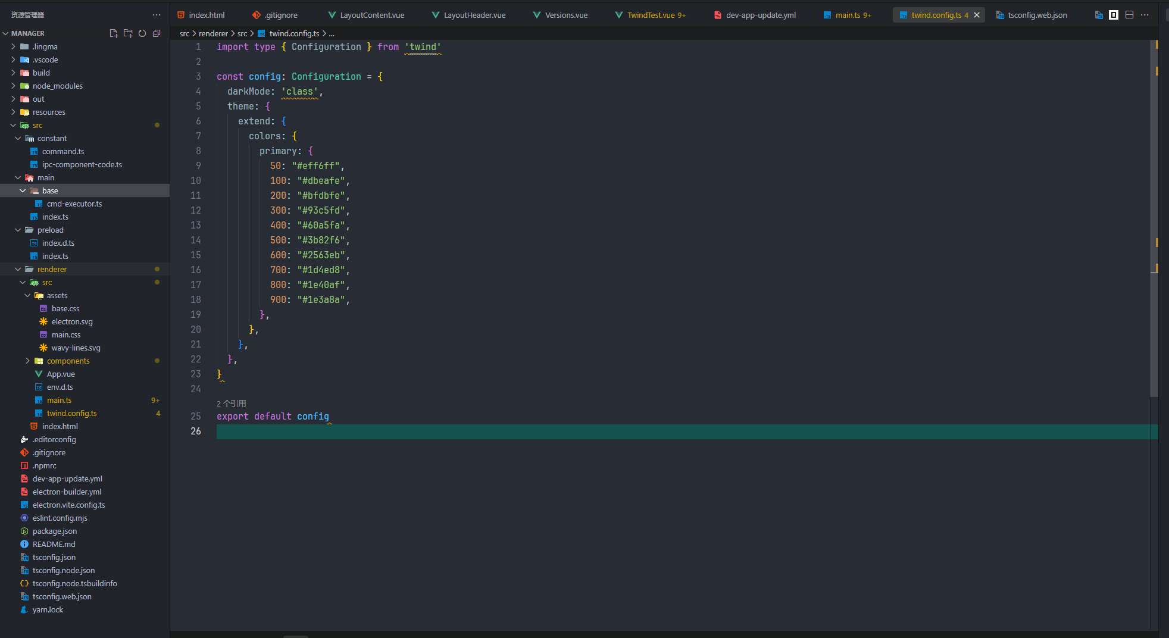Screen dimensions: 1169x638
Task: Click the editor vertical scrollbar
Action: [x=1154, y=218]
